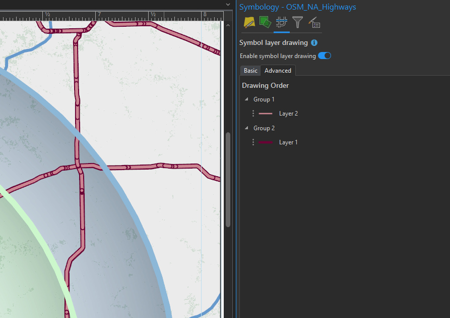This screenshot has width=450, height=318.
Task: Select Layer 1 in the drawing order
Action: click(288, 142)
